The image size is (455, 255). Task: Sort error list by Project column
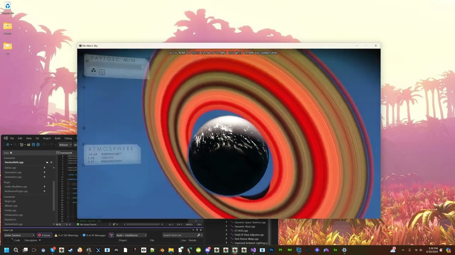point(123,240)
